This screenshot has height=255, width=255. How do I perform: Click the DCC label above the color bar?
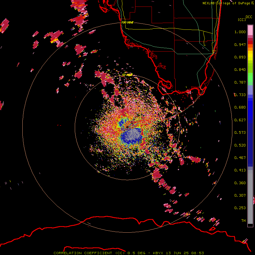[249, 17]
